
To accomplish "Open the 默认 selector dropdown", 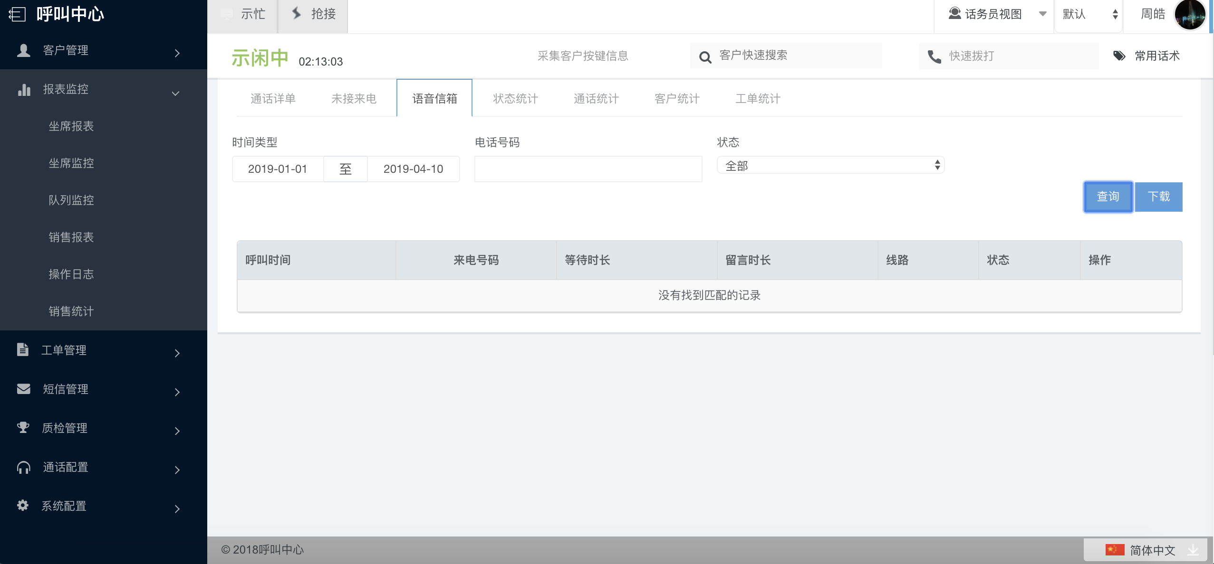I will click(x=1089, y=14).
